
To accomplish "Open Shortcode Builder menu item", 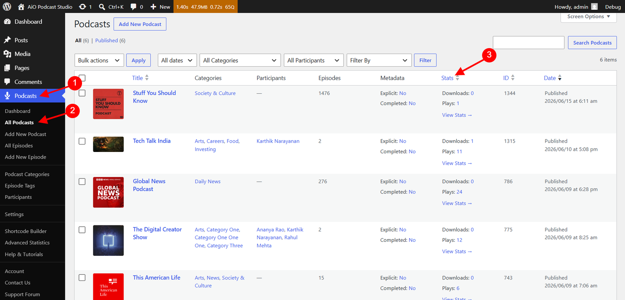I will coord(26,231).
